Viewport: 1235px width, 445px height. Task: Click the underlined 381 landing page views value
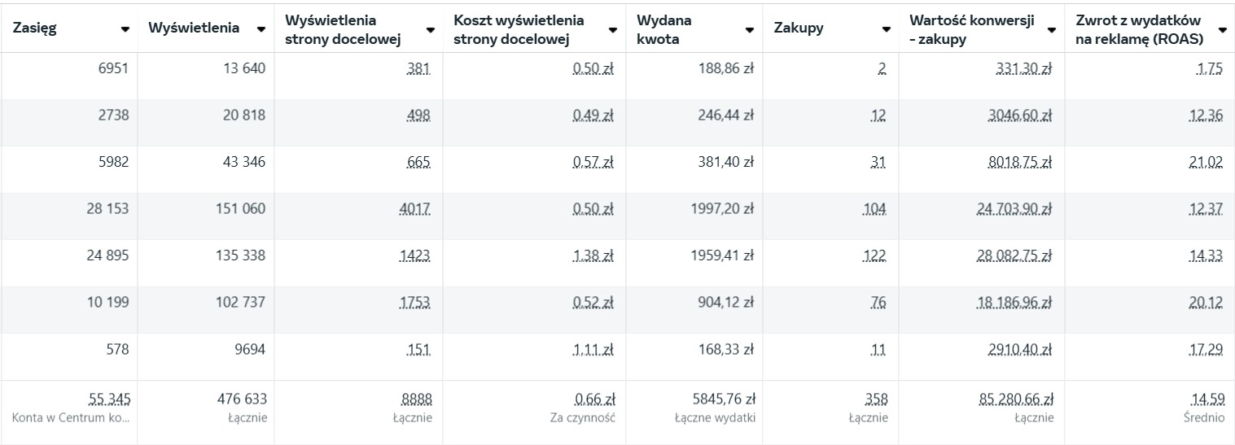418,69
